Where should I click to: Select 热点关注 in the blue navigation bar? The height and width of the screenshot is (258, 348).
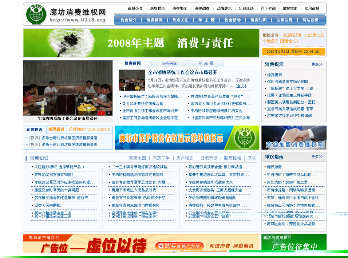pyautogui.click(x=181, y=20)
